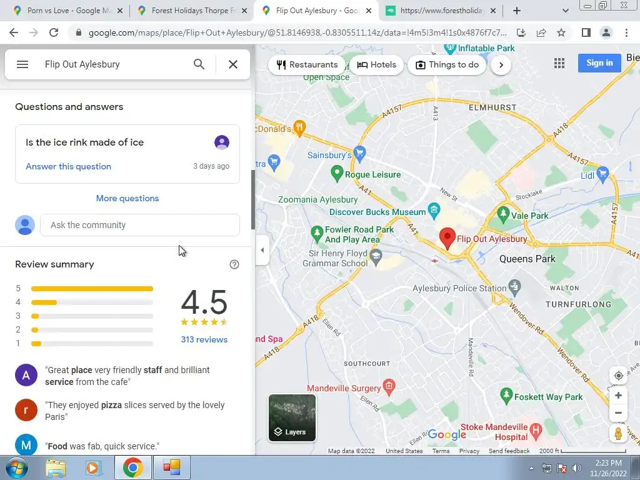This screenshot has height=480, width=640.
Task: Click the taskbar volume icon
Action: tap(576, 468)
